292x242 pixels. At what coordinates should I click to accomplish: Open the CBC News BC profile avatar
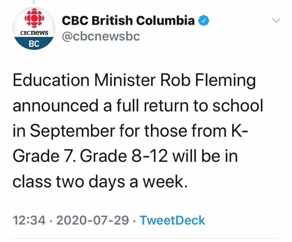pyautogui.click(x=34, y=28)
